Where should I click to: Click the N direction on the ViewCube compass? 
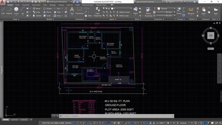coord(211,28)
